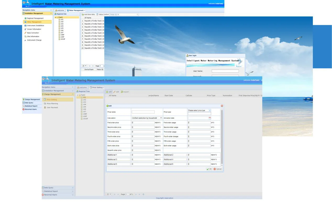Screen dimensions: 332x222
Task: Switch to welcome tab in front window
Action: (82, 88)
